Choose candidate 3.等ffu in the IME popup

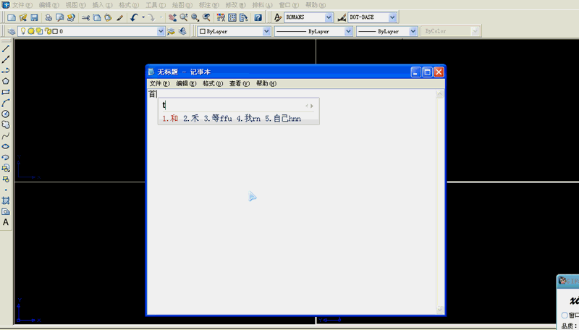[218, 119]
